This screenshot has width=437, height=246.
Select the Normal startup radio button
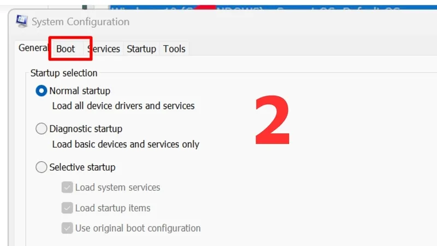pyautogui.click(x=42, y=91)
